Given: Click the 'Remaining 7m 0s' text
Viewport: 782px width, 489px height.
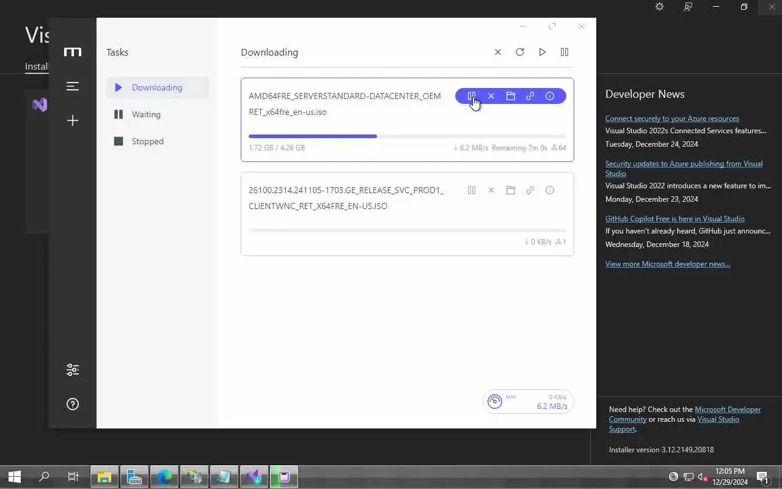Looking at the screenshot, I should pyautogui.click(x=519, y=148).
